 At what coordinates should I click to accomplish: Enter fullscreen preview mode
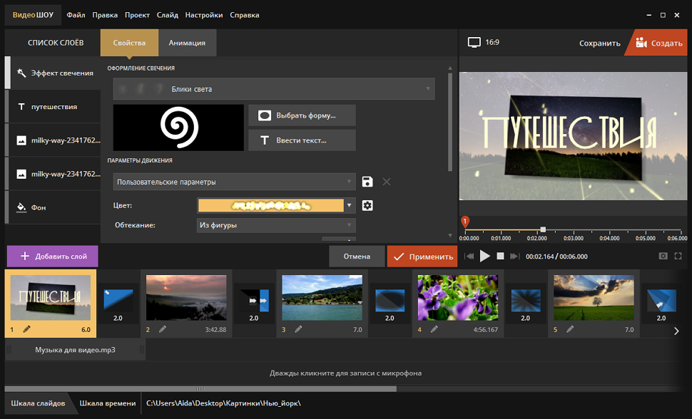678,256
